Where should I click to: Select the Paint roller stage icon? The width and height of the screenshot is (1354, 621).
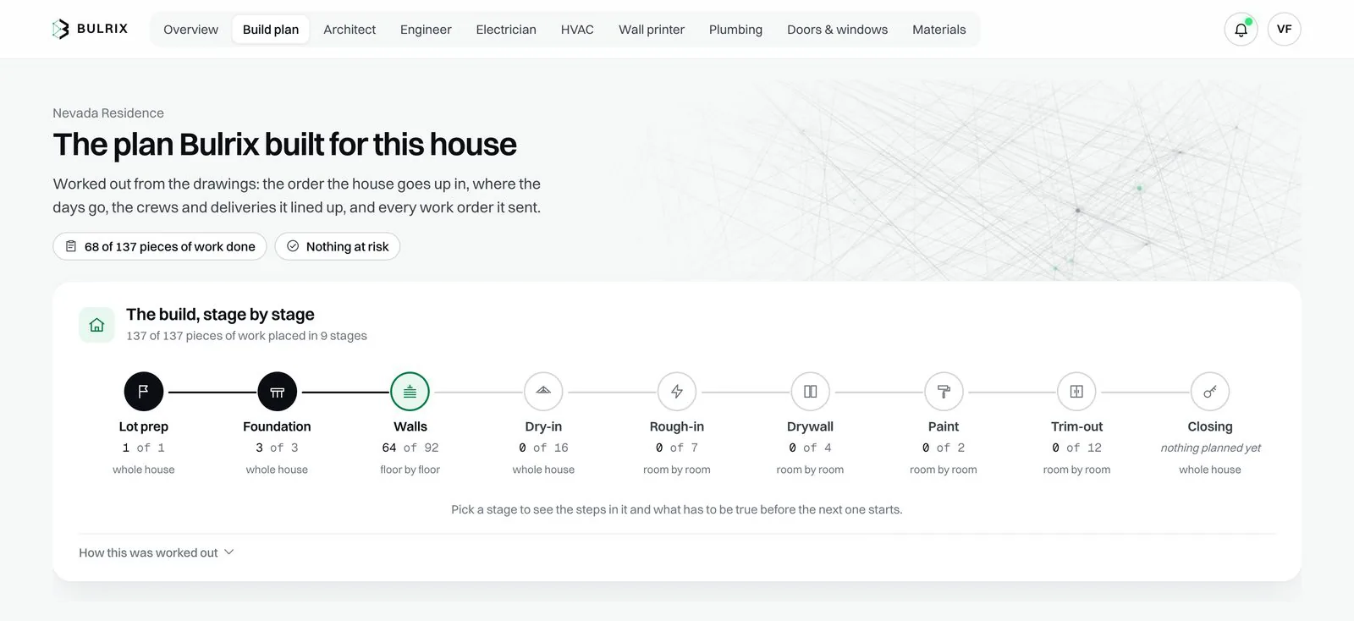pyautogui.click(x=944, y=392)
